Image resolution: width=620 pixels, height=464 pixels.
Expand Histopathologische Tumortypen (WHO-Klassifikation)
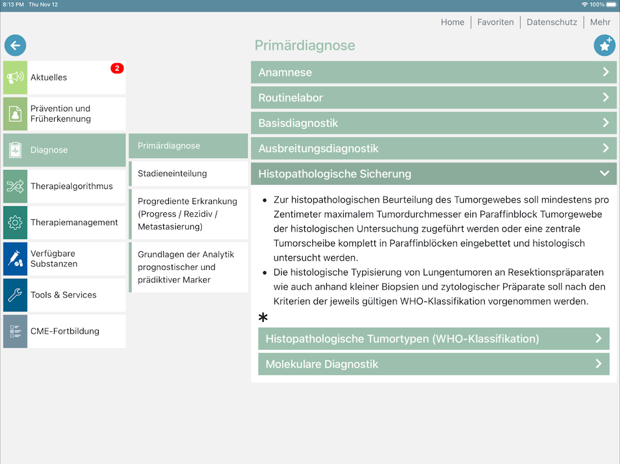[x=434, y=339]
